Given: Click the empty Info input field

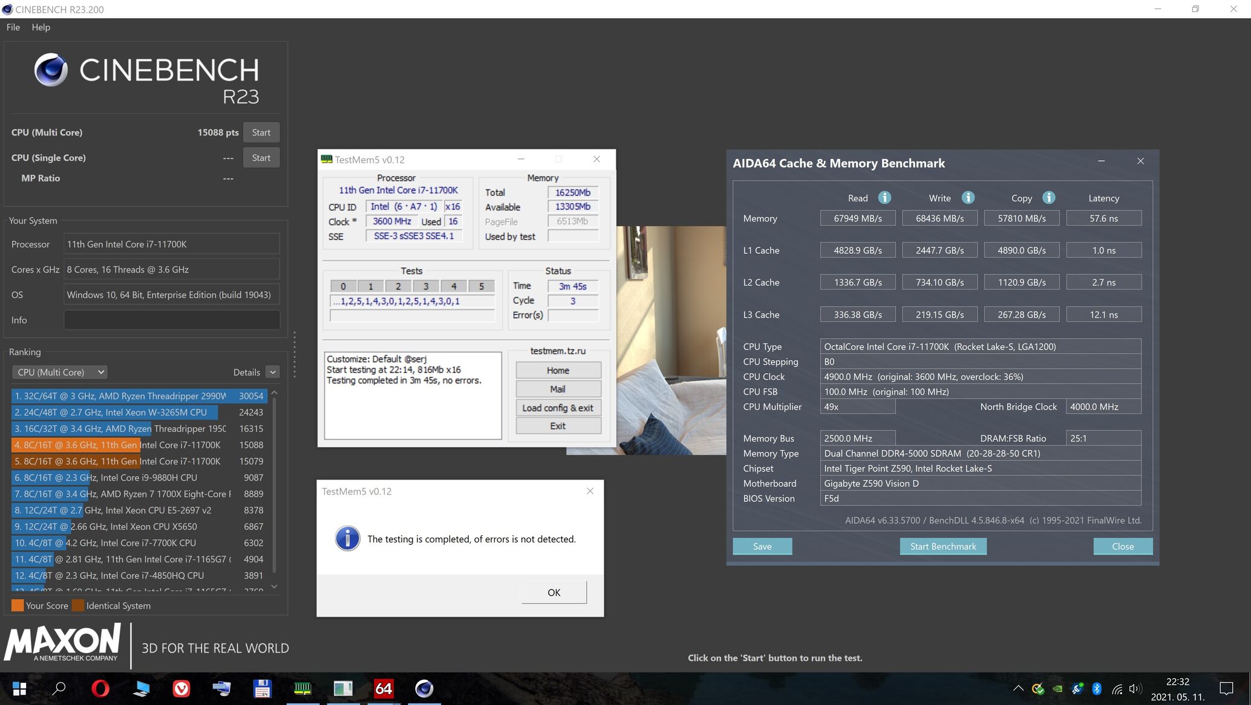Looking at the screenshot, I should 172,320.
